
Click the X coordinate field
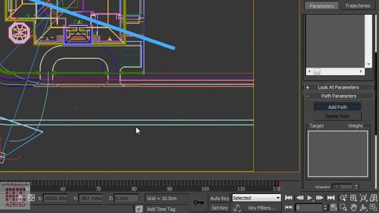click(x=55, y=198)
